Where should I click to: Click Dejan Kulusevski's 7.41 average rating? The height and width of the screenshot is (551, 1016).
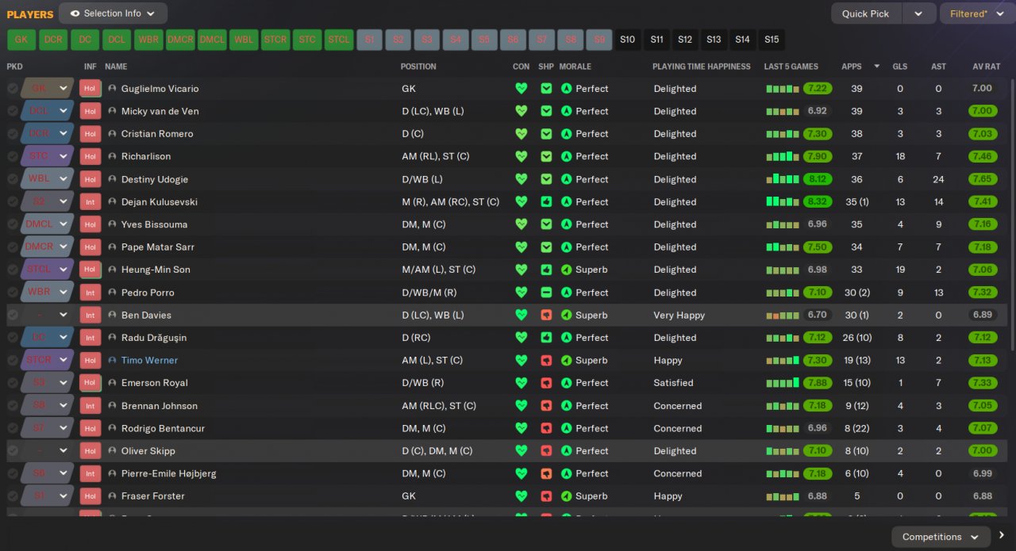[983, 202]
